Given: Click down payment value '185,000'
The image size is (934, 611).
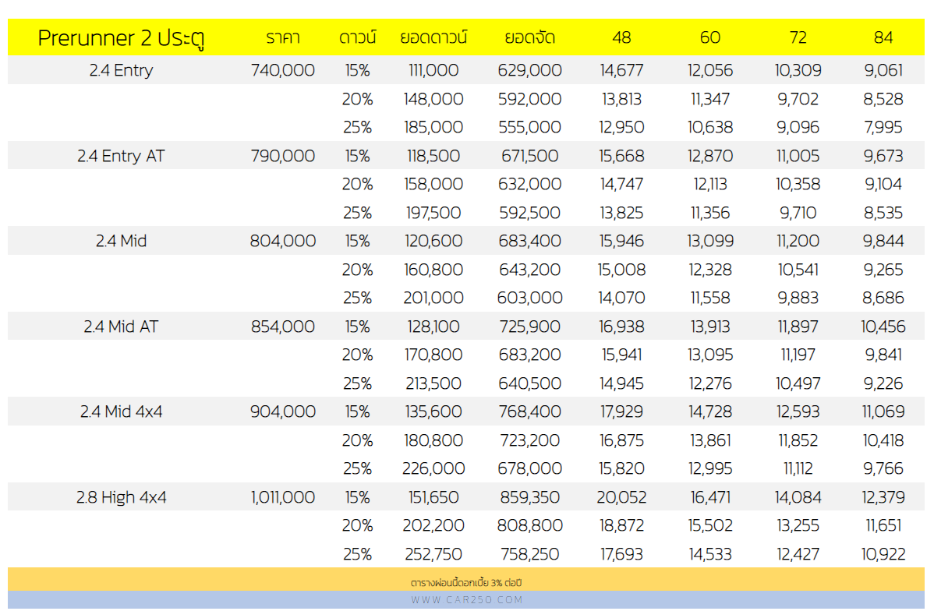Looking at the screenshot, I should coord(433,128).
